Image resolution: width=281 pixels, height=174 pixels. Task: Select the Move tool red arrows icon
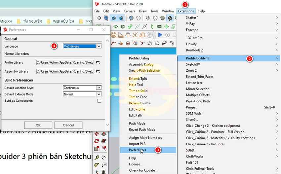coord(97,134)
